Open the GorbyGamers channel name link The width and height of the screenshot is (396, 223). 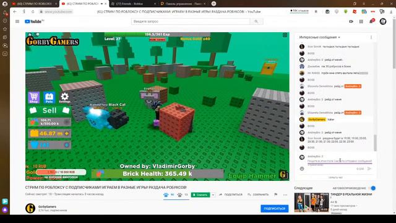(x=47, y=206)
